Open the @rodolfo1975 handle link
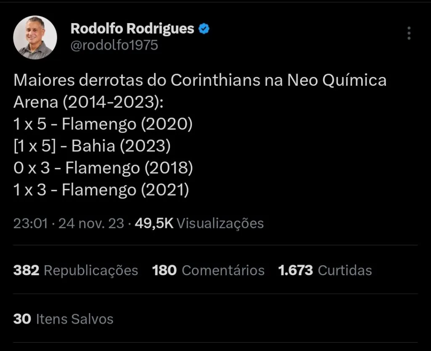The image size is (431, 351). tap(114, 45)
